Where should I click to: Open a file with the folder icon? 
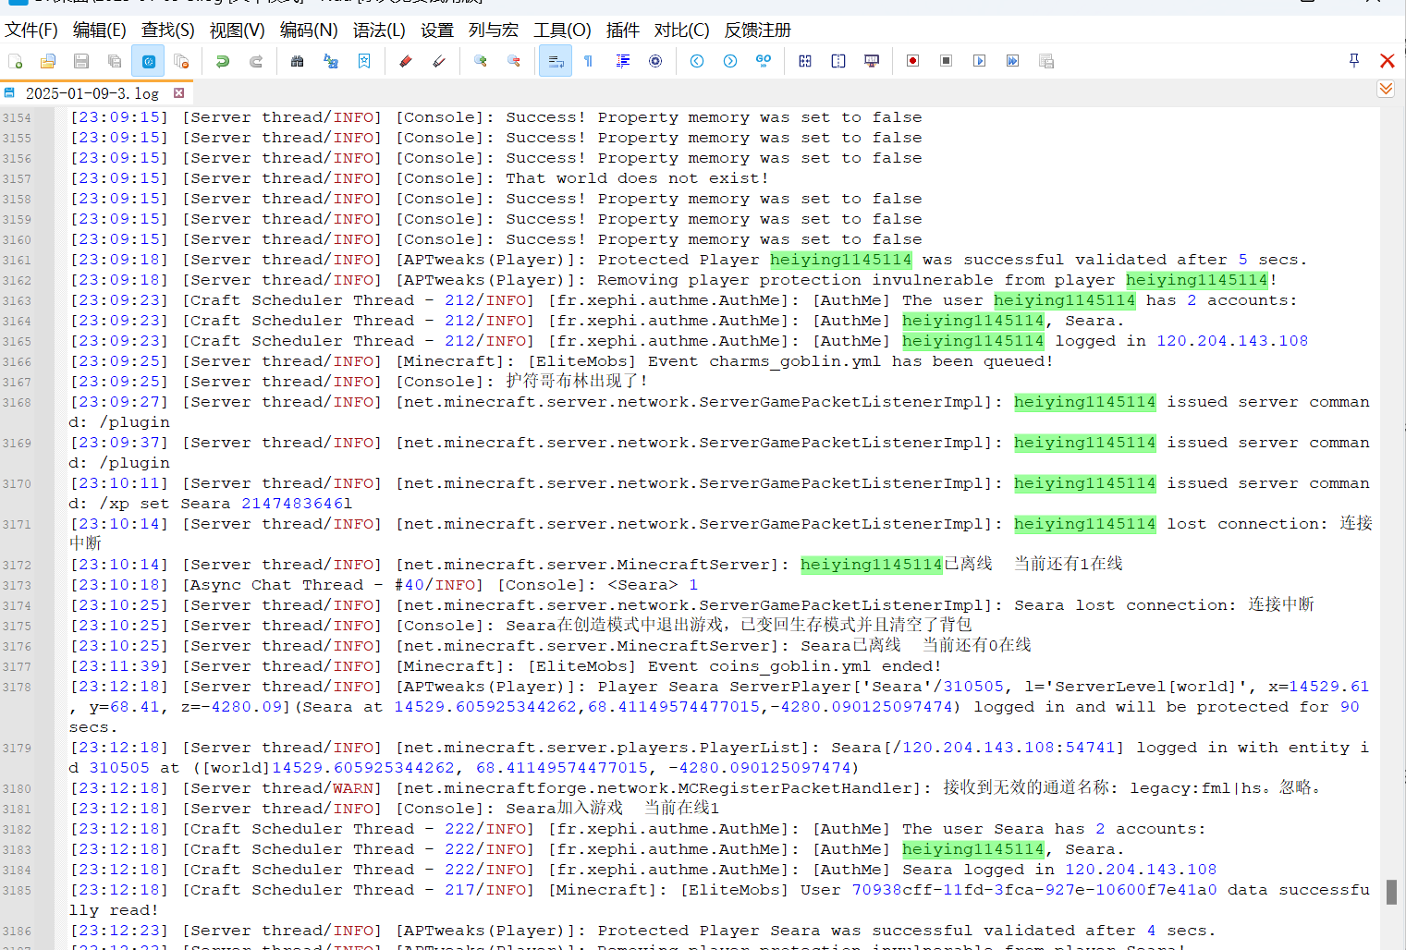[x=48, y=61]
